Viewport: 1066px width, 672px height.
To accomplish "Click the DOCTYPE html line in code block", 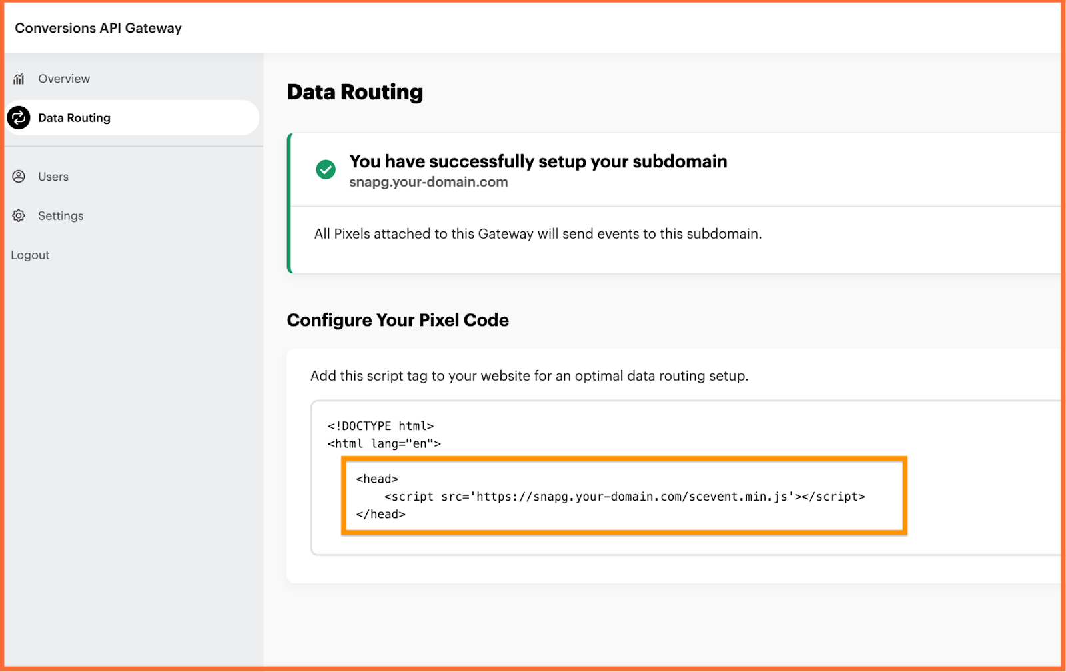I will [x=380, y=426].
